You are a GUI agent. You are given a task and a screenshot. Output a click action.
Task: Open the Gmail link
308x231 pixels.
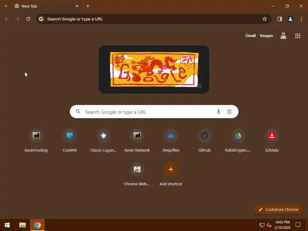coord(251,35)
